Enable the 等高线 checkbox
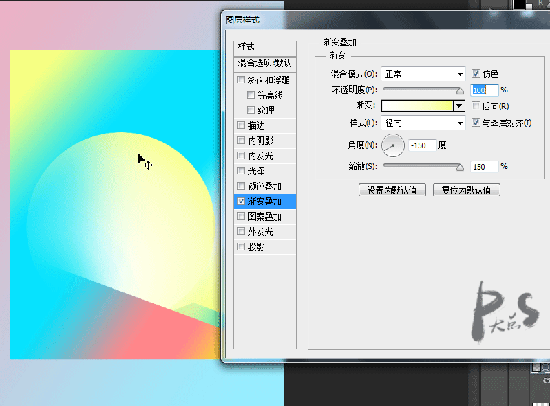550x406 pixels. (251, 95)
